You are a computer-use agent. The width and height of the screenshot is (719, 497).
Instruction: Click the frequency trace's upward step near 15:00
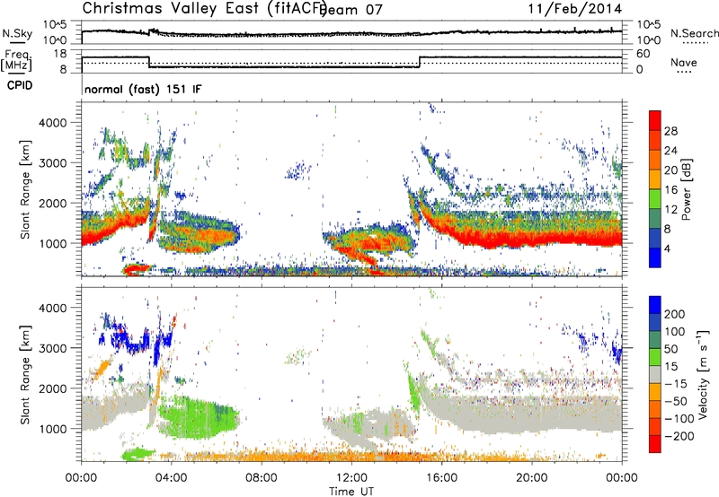pyautogui.click(x=419, y=62)
